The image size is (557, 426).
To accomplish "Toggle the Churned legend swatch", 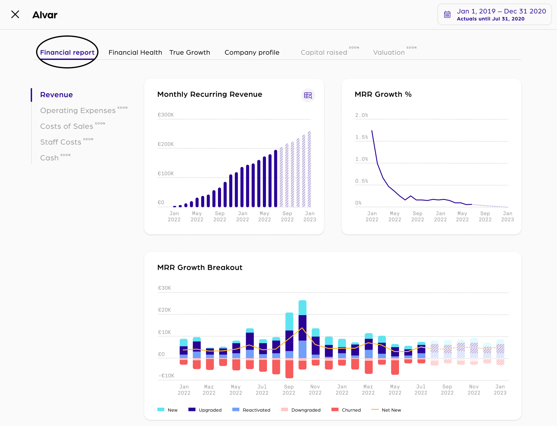I will click(x=335, y=409).
